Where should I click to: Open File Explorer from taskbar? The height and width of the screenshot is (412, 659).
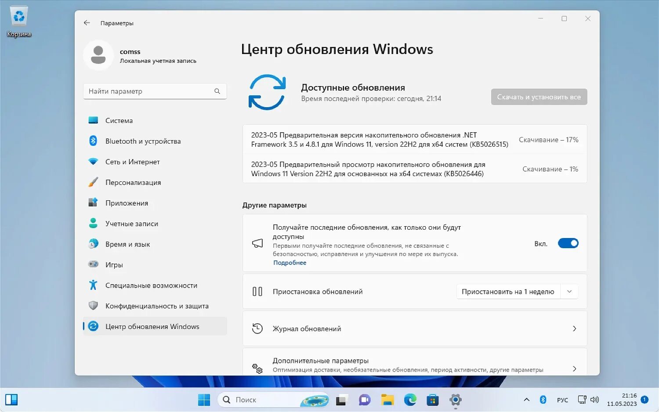(387, 400)
